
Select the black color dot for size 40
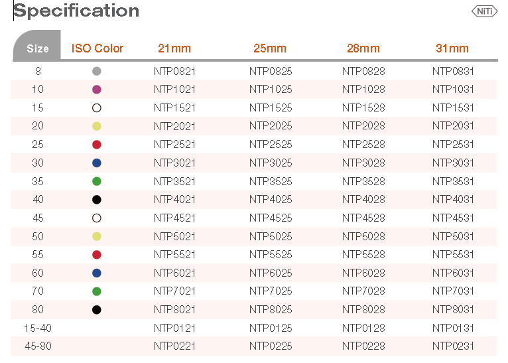97,199
